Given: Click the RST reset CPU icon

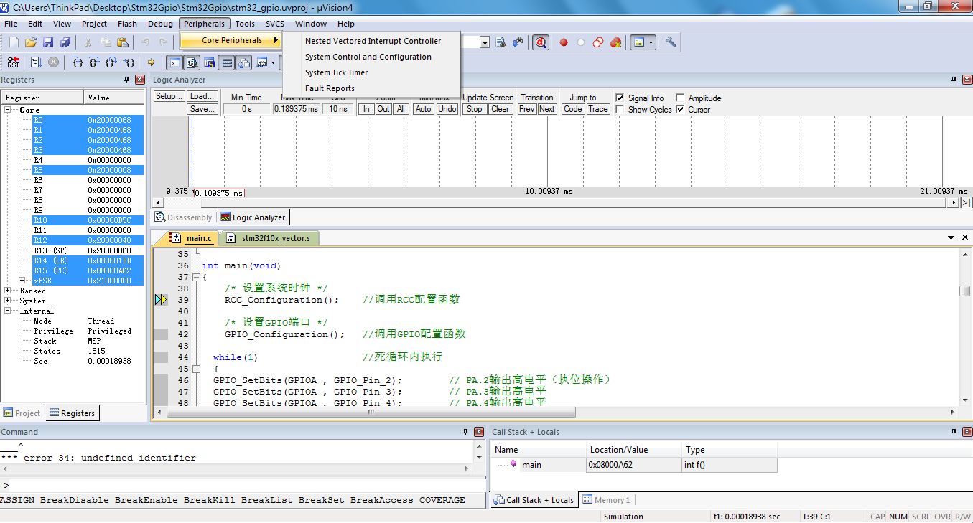Looking at the screenshot, I should click(13, 62).
